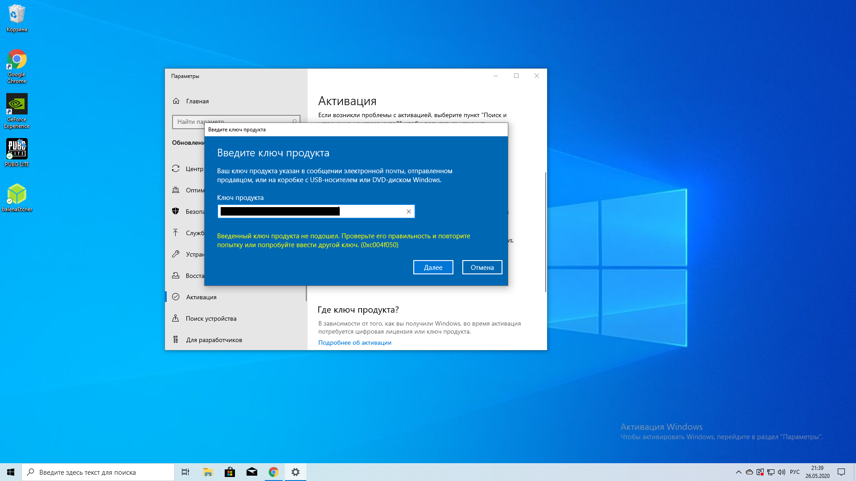
Task: Expand Устранение неполадок settings section
Action: point(218,254)
